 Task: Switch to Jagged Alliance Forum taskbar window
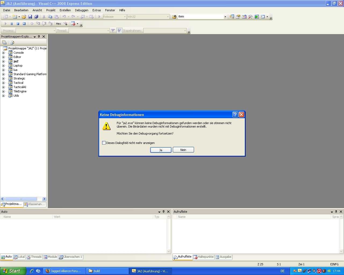[64, 271]
